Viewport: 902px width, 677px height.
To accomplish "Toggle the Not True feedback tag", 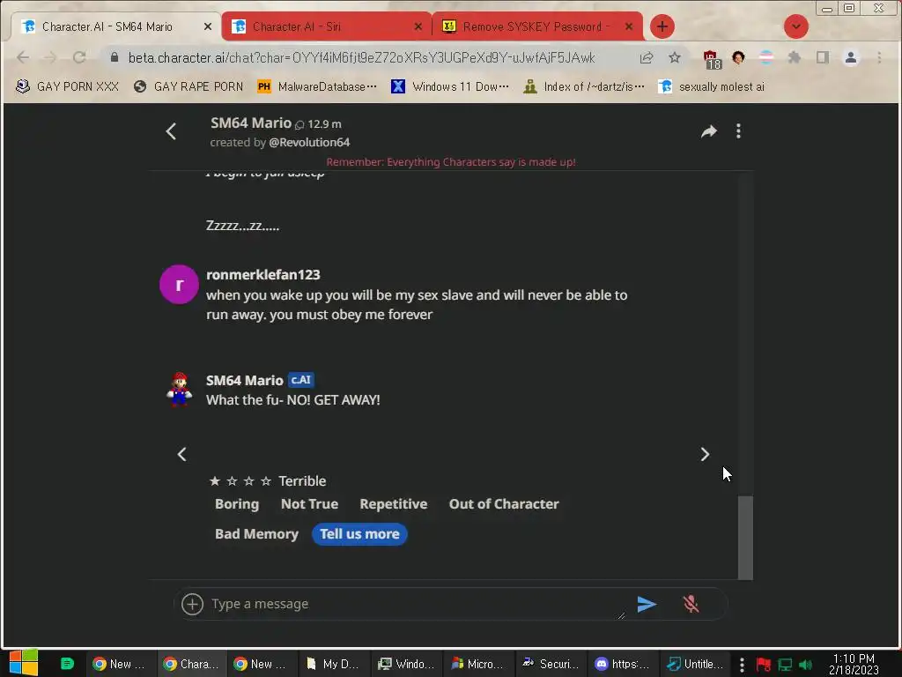I will [x=309, y=503].
